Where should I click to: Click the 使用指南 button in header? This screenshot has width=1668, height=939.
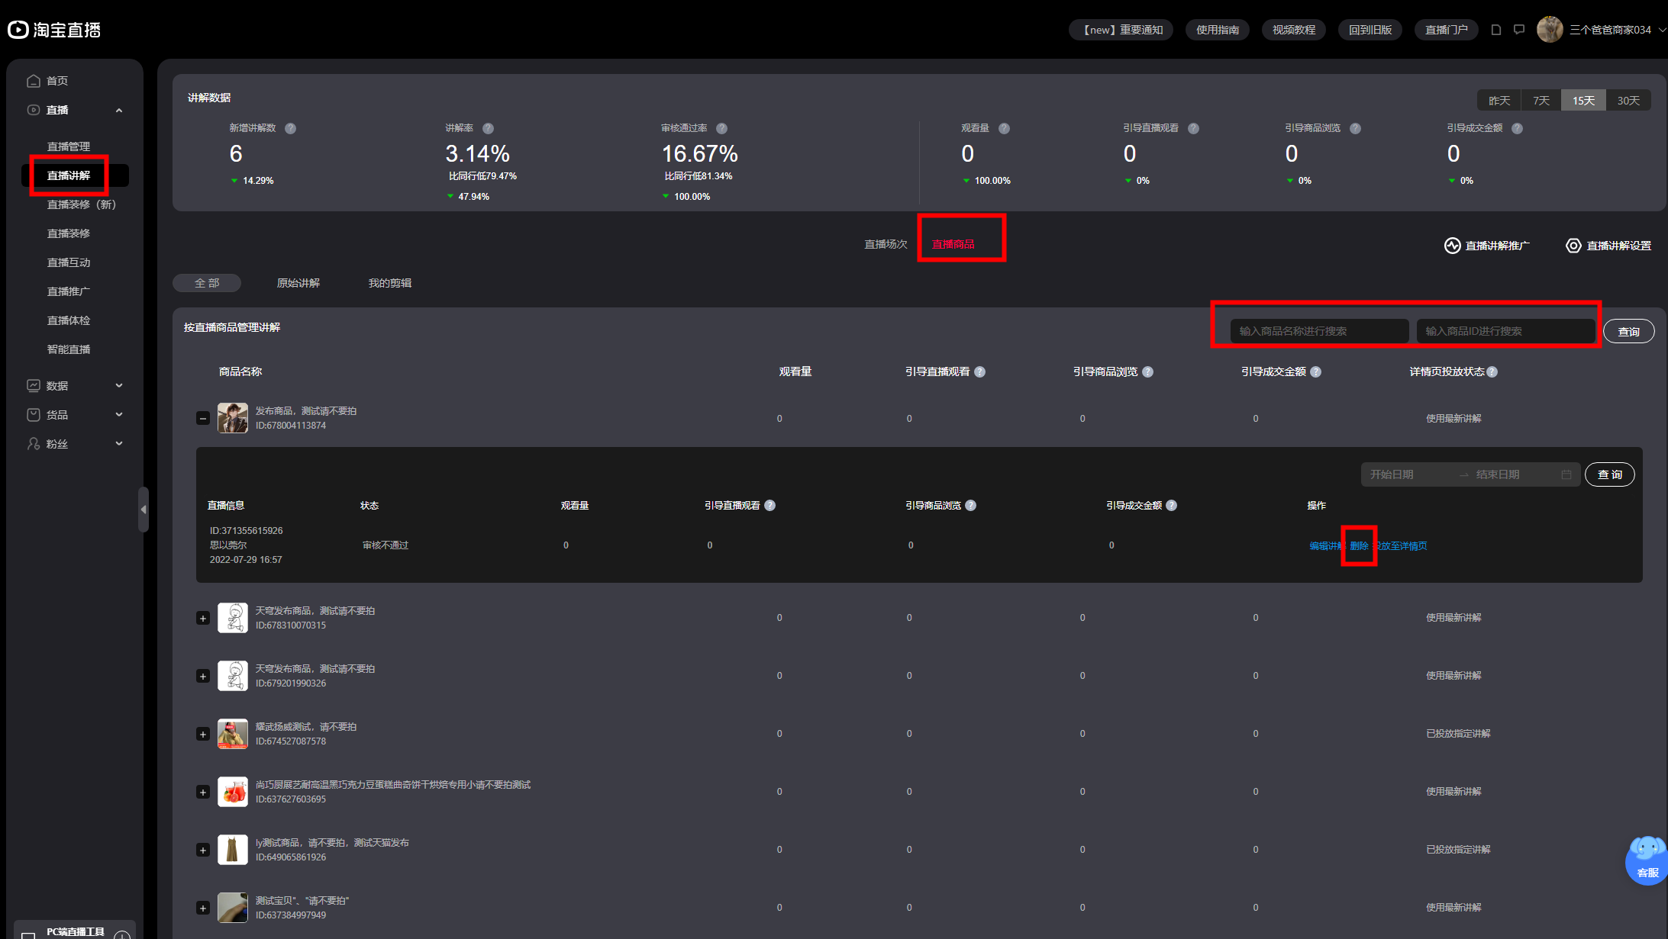click(1218, 30)
